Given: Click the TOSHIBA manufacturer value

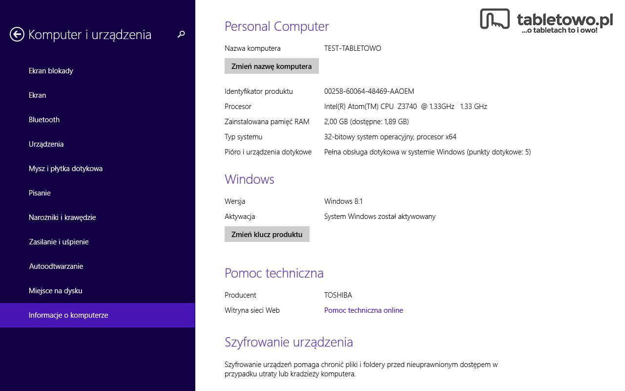Looking at the screenshot, I should tap(338, 295).
